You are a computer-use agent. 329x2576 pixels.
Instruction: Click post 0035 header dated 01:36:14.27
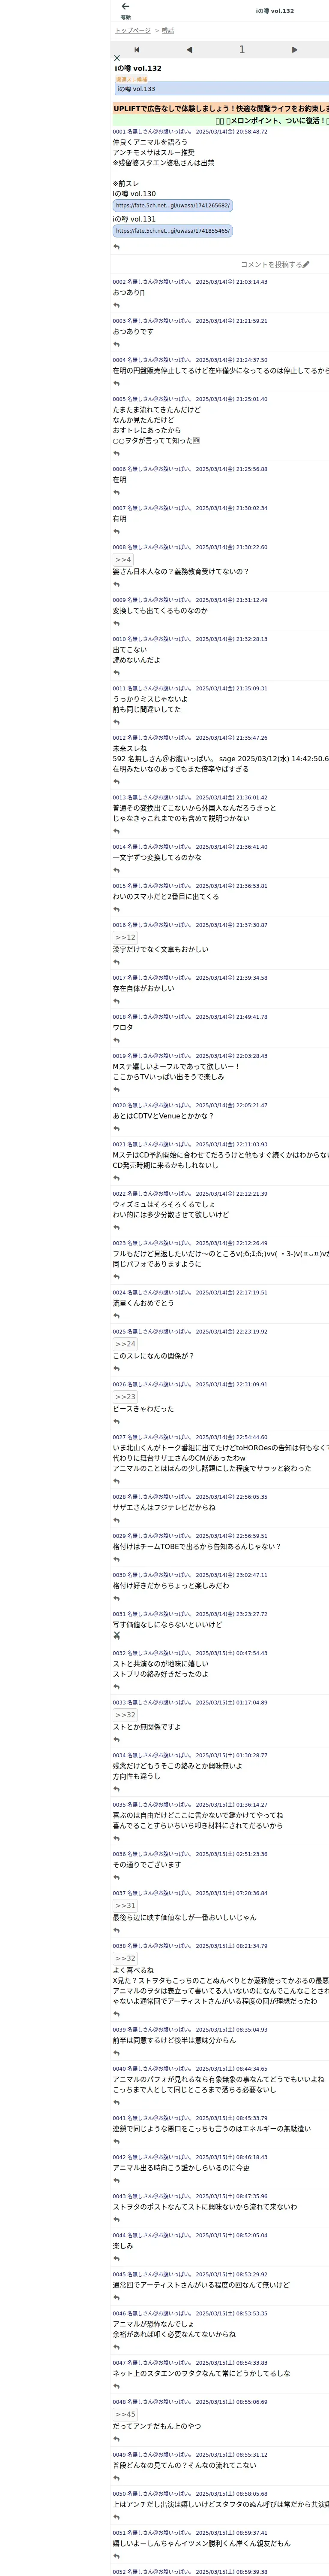pyautogui.click(x=189, y=1805)
